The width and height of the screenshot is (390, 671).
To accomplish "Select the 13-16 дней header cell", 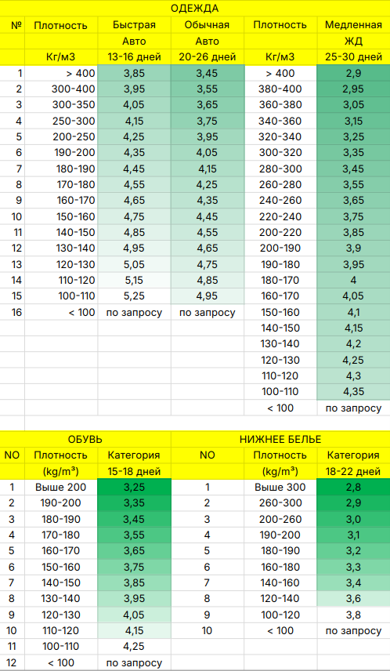I will point(134,57).
